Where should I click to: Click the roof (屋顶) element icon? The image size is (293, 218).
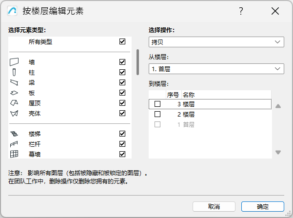tap(14, 103)
